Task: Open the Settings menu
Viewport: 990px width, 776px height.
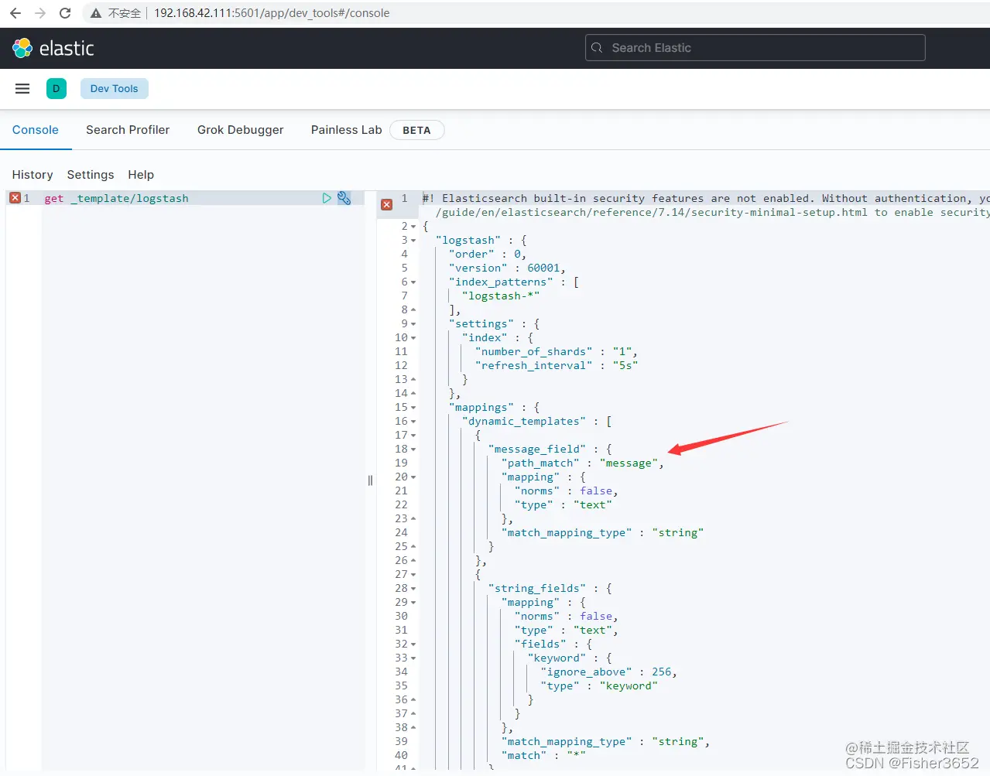Action: click(x=91, y=175)
